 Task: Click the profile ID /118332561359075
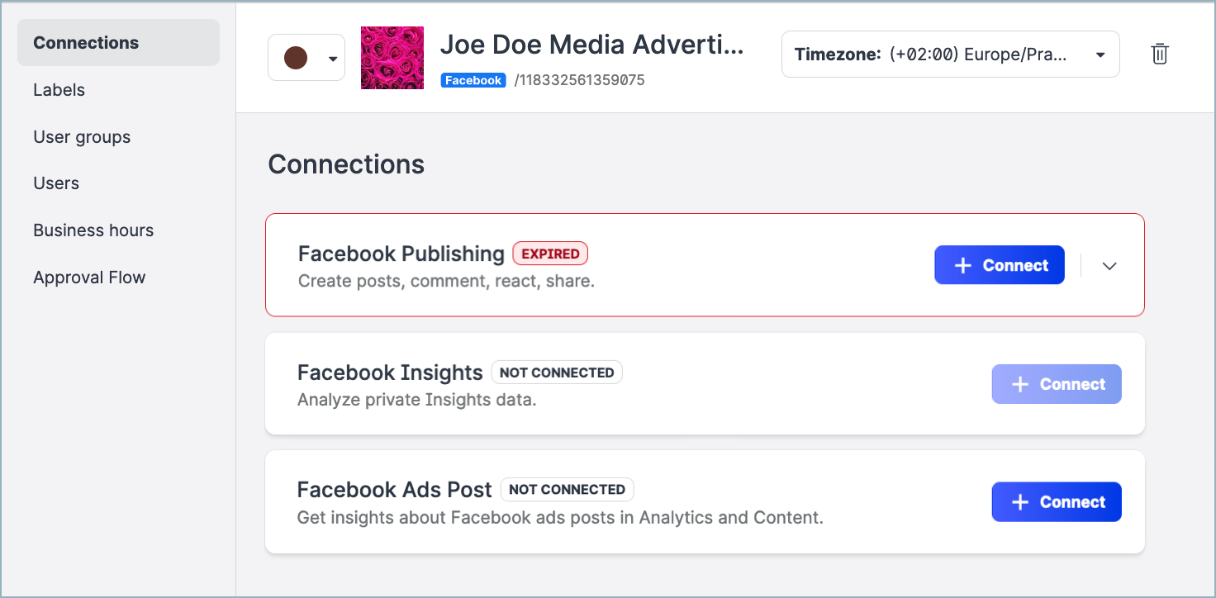[x=579, y=80]
